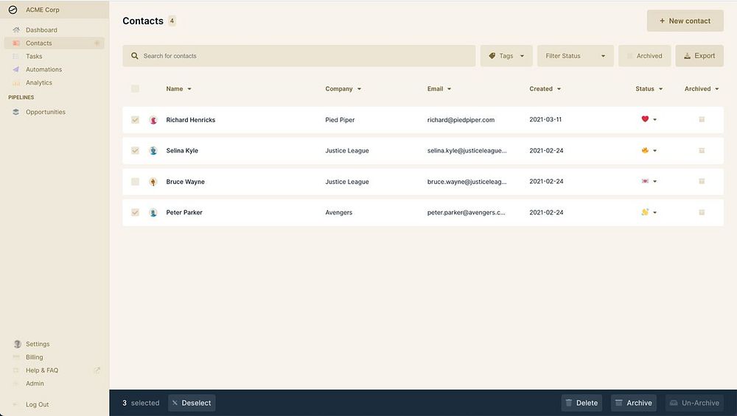
Task: Click the Analytics bar chart icon
Action: click(x=16, y=82)
